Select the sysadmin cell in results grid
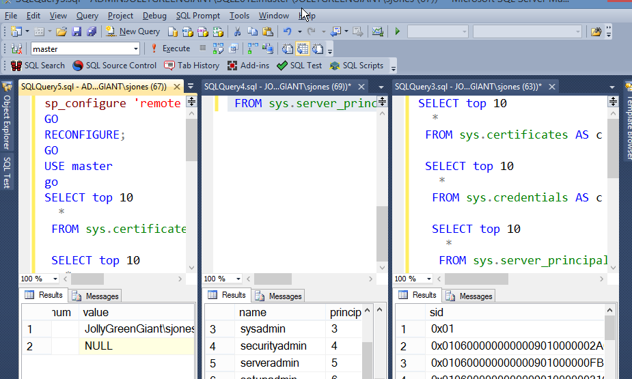Image resolution: width=632 pixels, height=379 pixels. (x=262, y=329)
